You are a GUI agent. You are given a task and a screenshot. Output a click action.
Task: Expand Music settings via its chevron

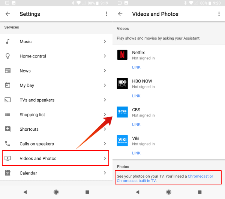[x=105, y=41]
